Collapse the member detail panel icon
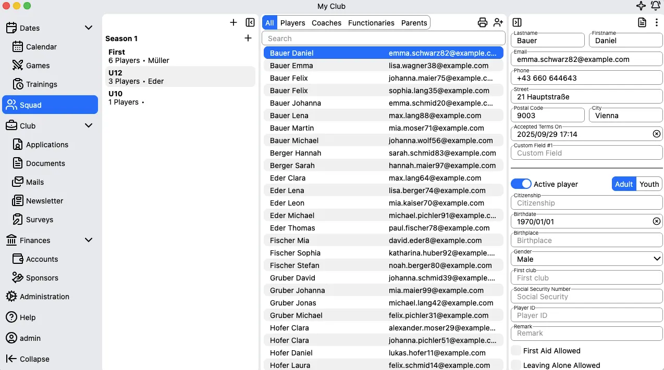 [x=517, y=22]
